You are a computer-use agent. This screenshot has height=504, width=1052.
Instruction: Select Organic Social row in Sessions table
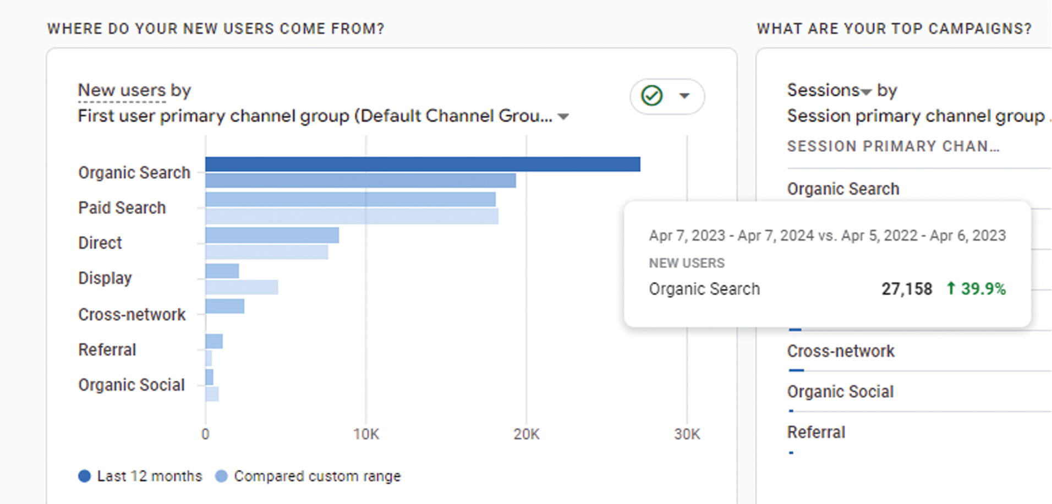(x=919, y=392)
